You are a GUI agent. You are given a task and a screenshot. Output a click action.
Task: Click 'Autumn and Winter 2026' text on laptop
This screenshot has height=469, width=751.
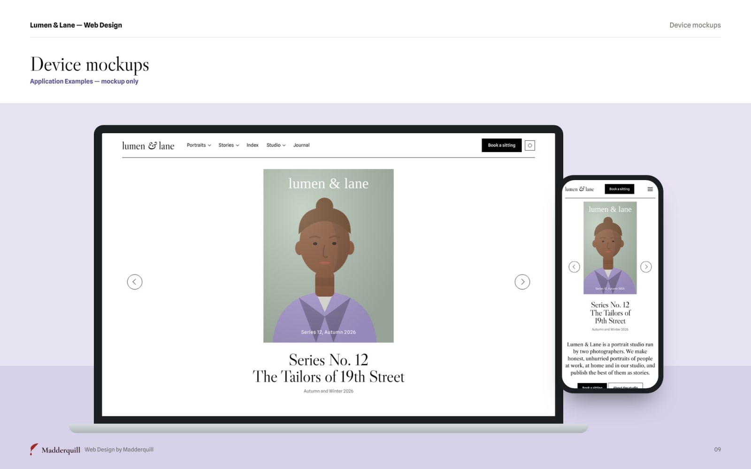point(329,391)
